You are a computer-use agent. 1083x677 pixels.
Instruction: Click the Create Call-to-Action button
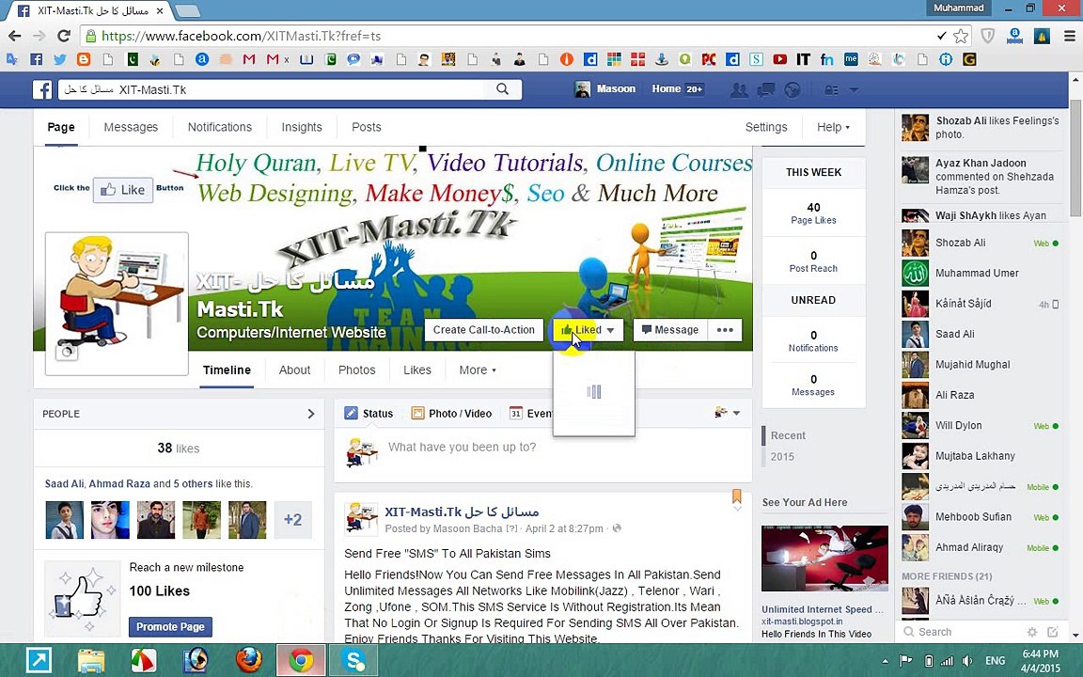[483, 330]
